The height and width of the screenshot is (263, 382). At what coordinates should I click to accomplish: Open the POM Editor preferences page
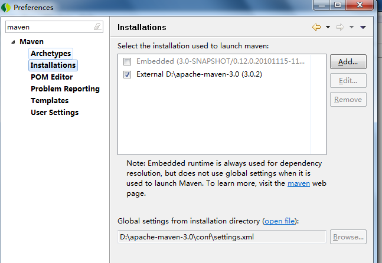[x=51, y=77]
